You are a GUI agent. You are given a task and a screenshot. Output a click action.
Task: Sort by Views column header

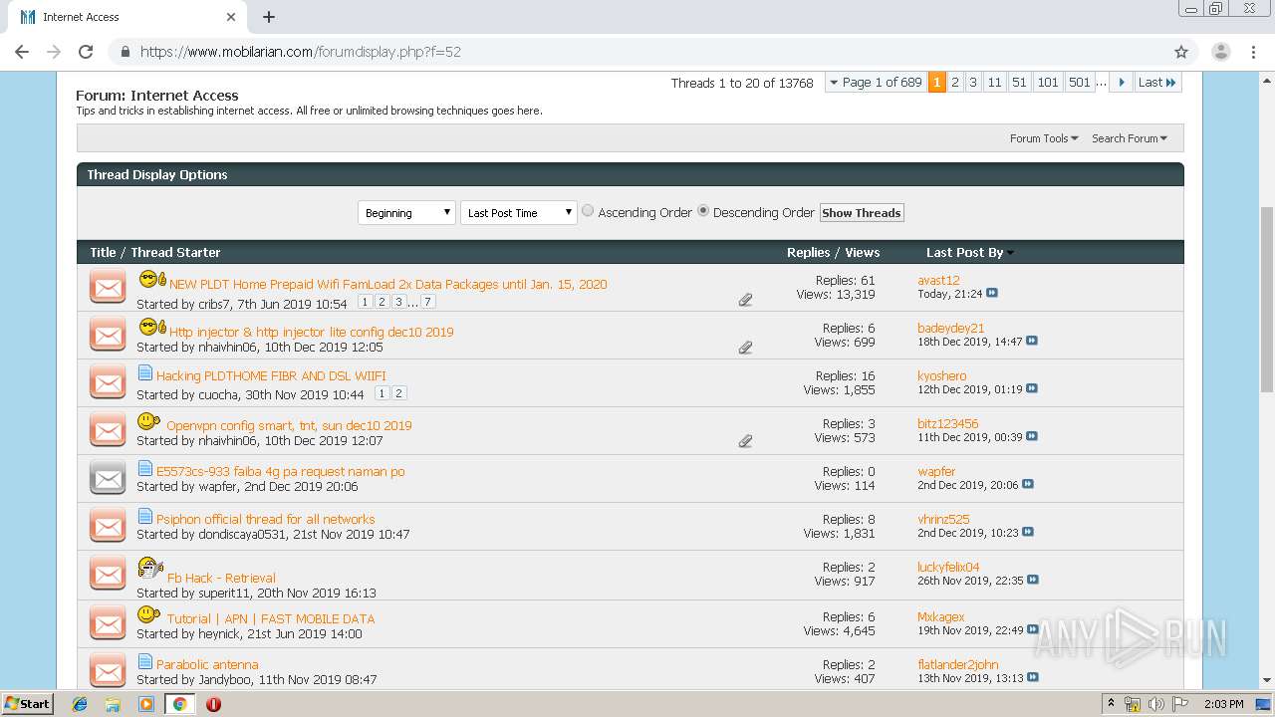coord(863,253)
